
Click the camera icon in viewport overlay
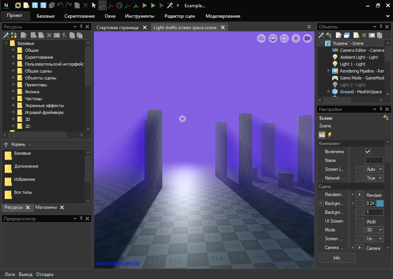coord(307,38)
